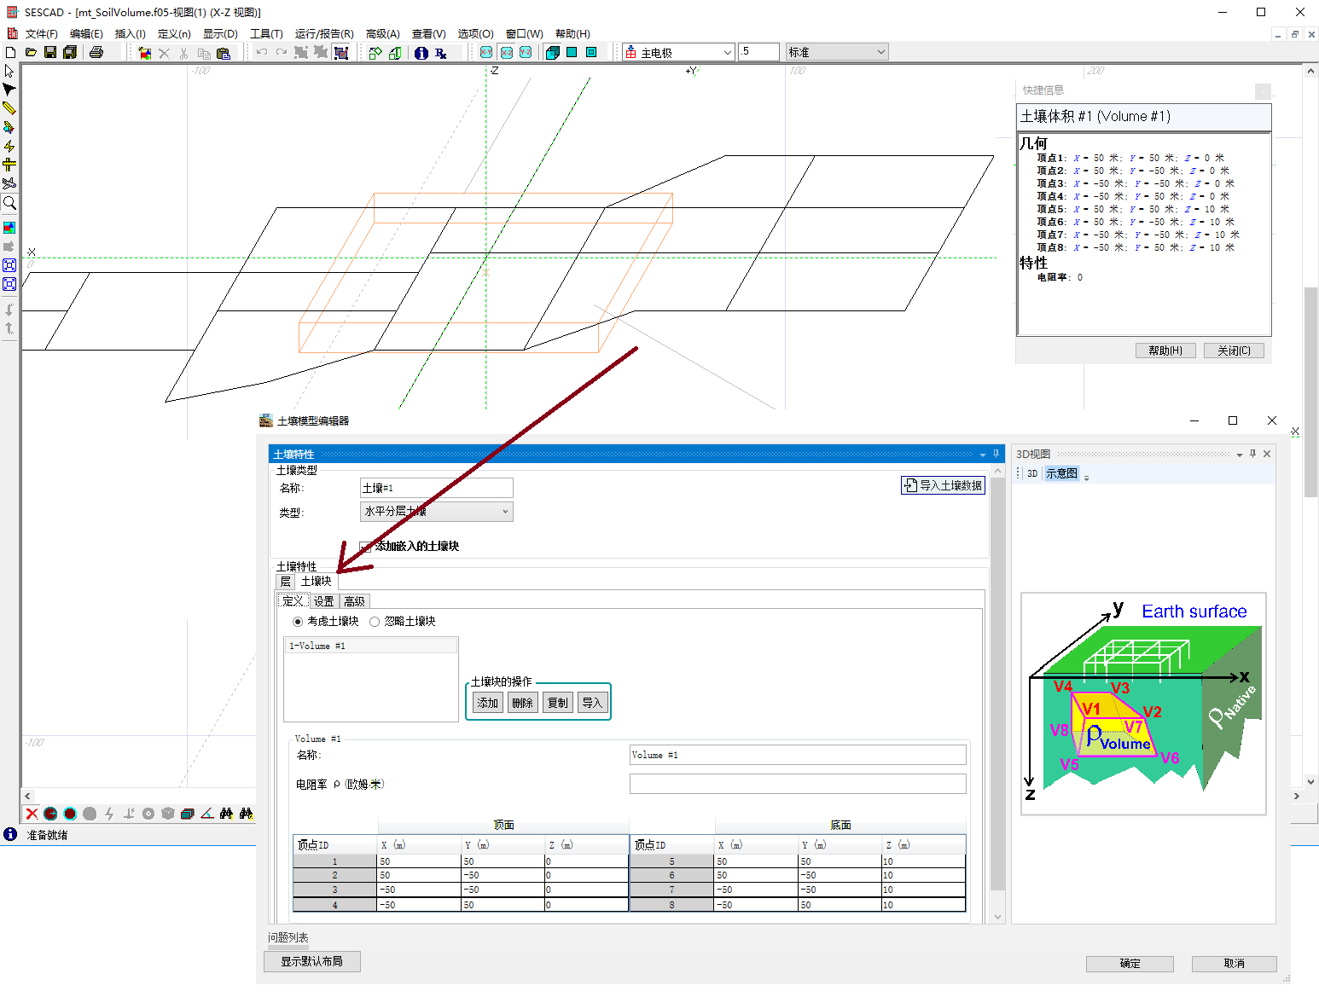Expand the 3D view toolbar overflow arrow
Image resolution: width=1319 pixels, height=997 pixels.
(1086, 477)
